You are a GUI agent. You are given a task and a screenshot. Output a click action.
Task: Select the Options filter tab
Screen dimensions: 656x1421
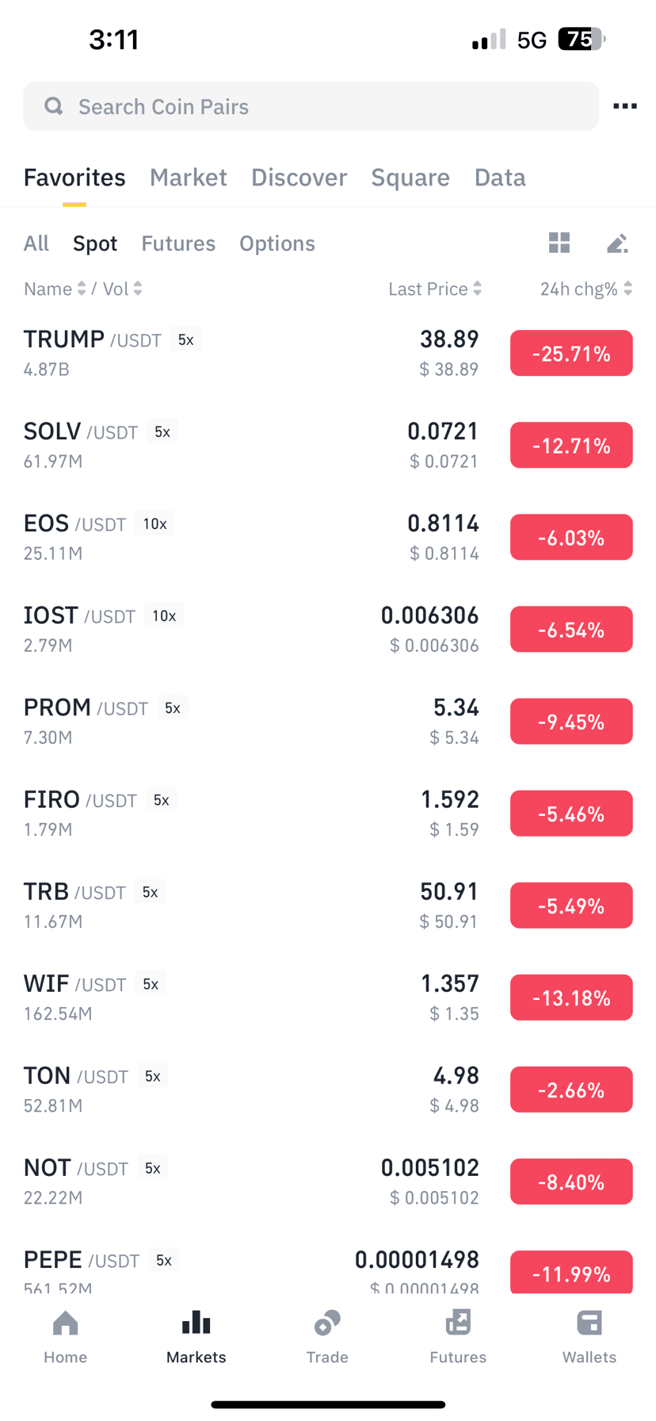click(x=277, y=243)
